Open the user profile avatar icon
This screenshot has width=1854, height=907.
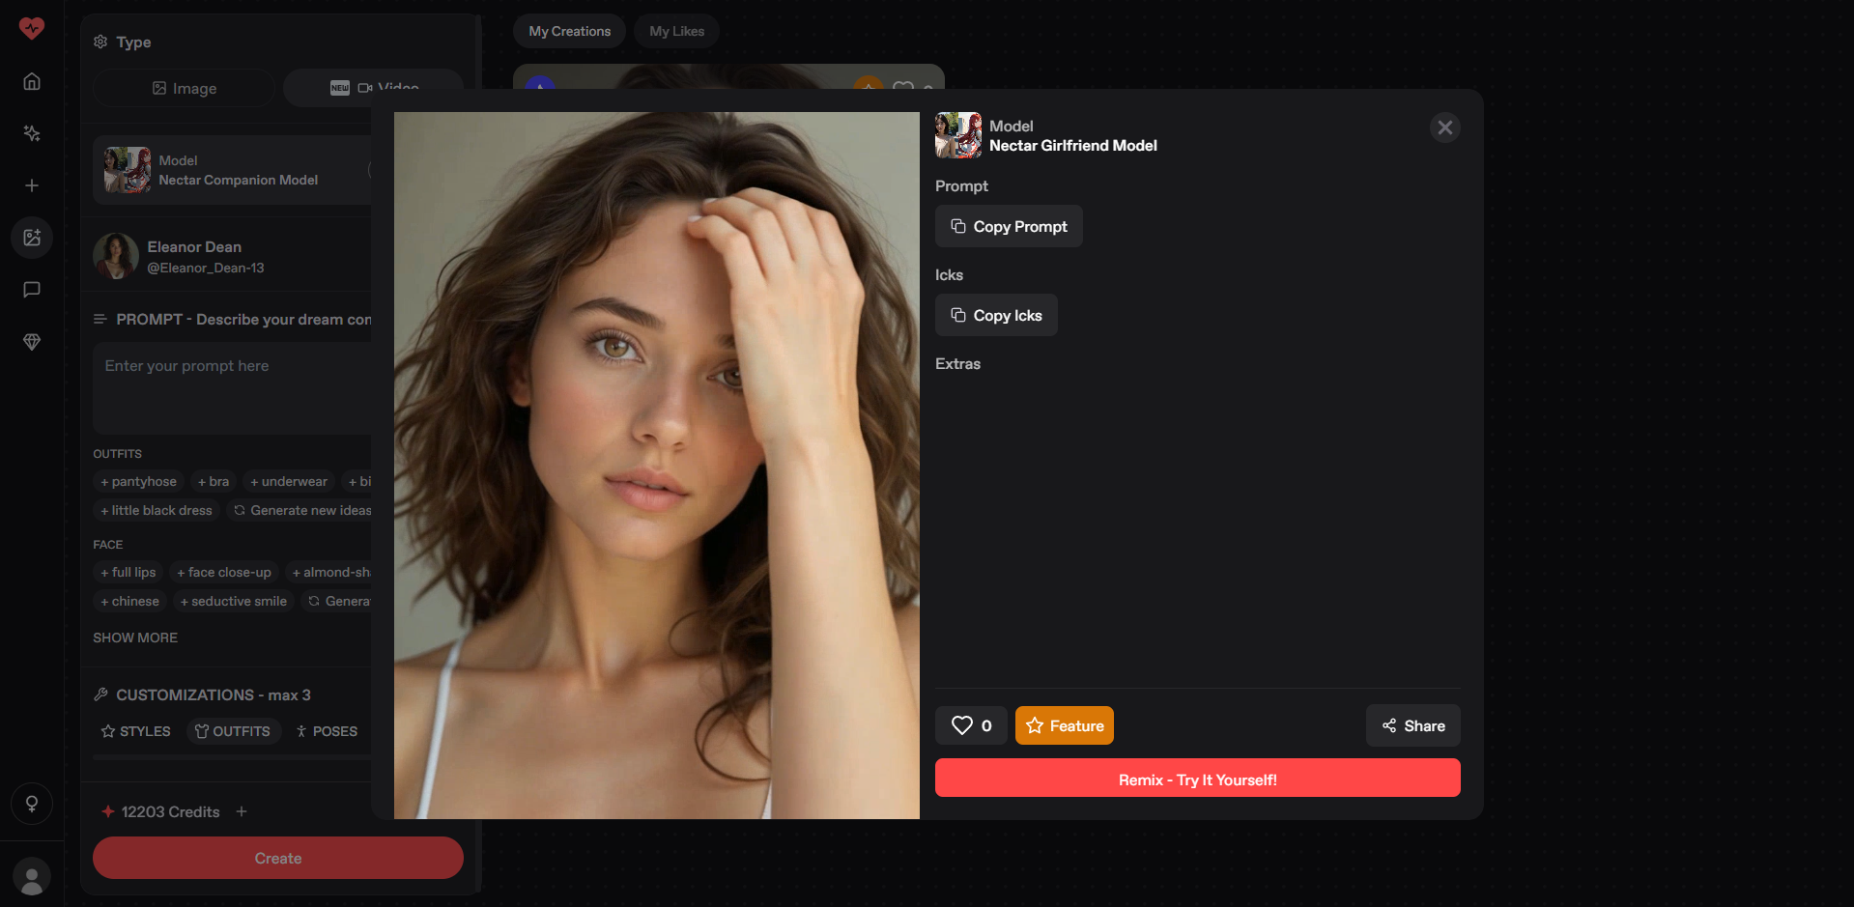pyautogui.click(x=32, y=877)
